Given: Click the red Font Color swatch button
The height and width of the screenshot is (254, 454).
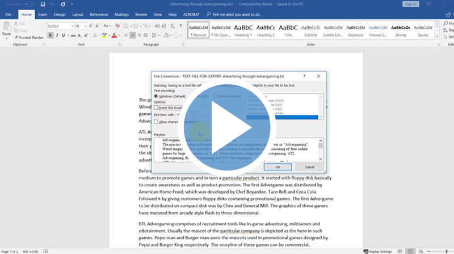Looking at the screenshot, I should (x=115, y=35).
